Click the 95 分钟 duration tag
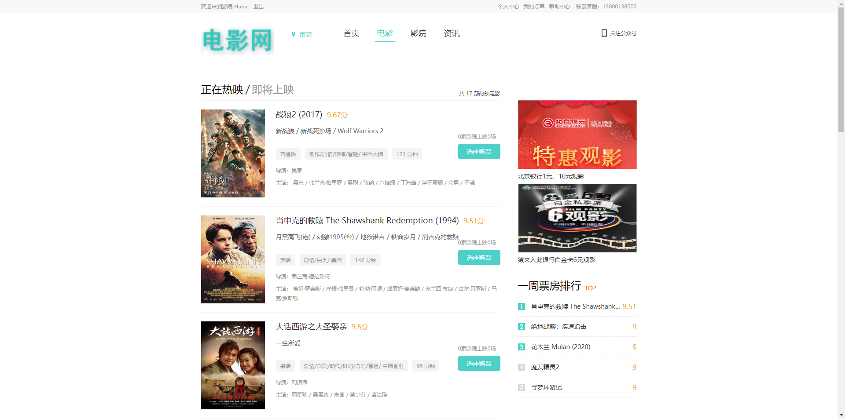This screenshot has width=845, height=419. tap(426, 366)
